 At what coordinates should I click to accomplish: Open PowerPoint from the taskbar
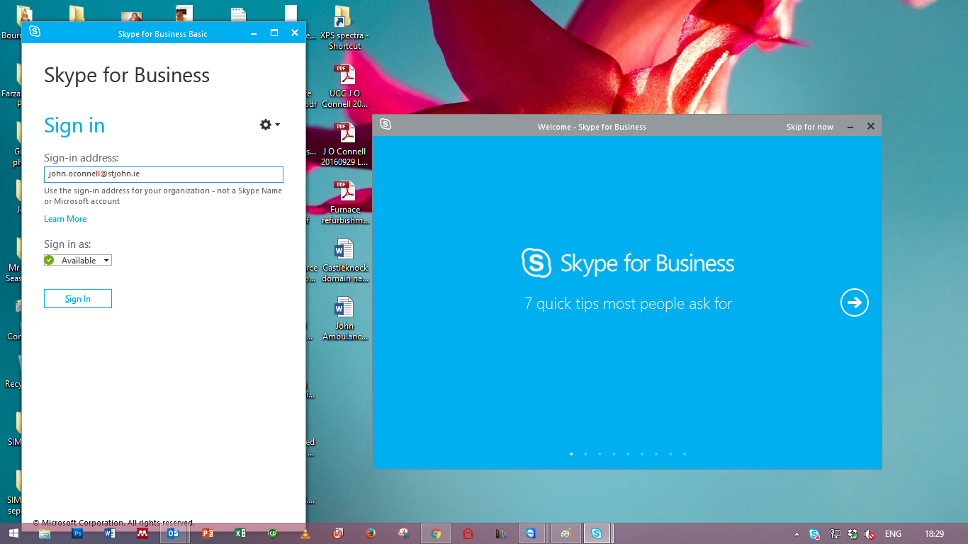(208, 533)
